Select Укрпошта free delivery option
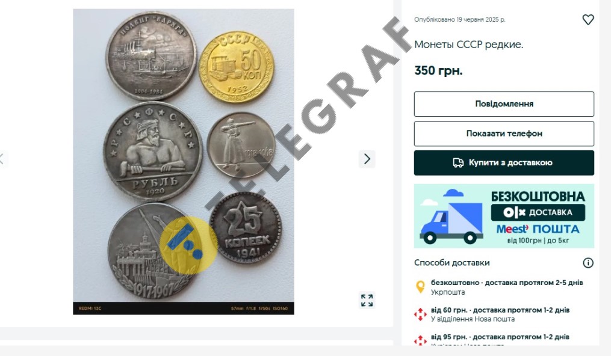This screenshot has width=611, height=356. (507, 287)
